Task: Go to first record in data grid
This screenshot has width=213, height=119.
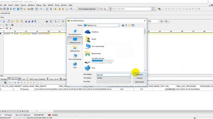Action: tap(9, 83)
